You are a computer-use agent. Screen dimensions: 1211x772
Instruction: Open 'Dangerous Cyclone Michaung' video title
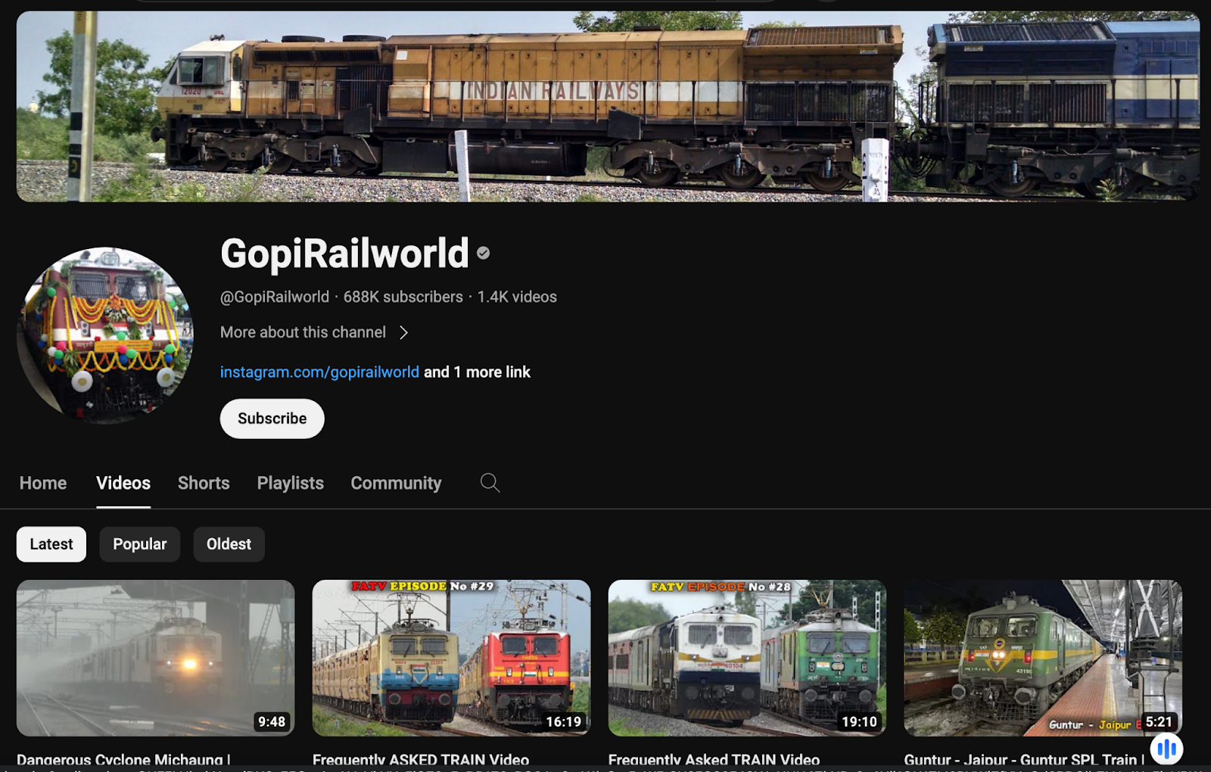(x=123, y=760)
